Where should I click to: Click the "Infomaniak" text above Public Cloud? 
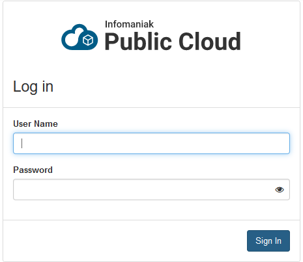tap(129, 24)
